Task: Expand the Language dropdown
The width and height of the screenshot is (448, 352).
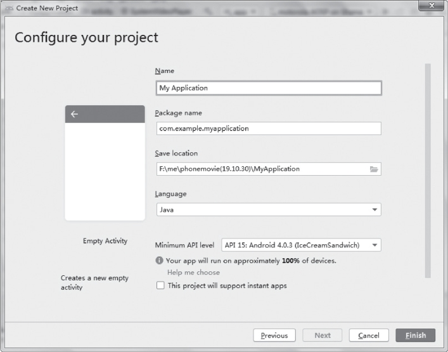Action: [374, 210]
